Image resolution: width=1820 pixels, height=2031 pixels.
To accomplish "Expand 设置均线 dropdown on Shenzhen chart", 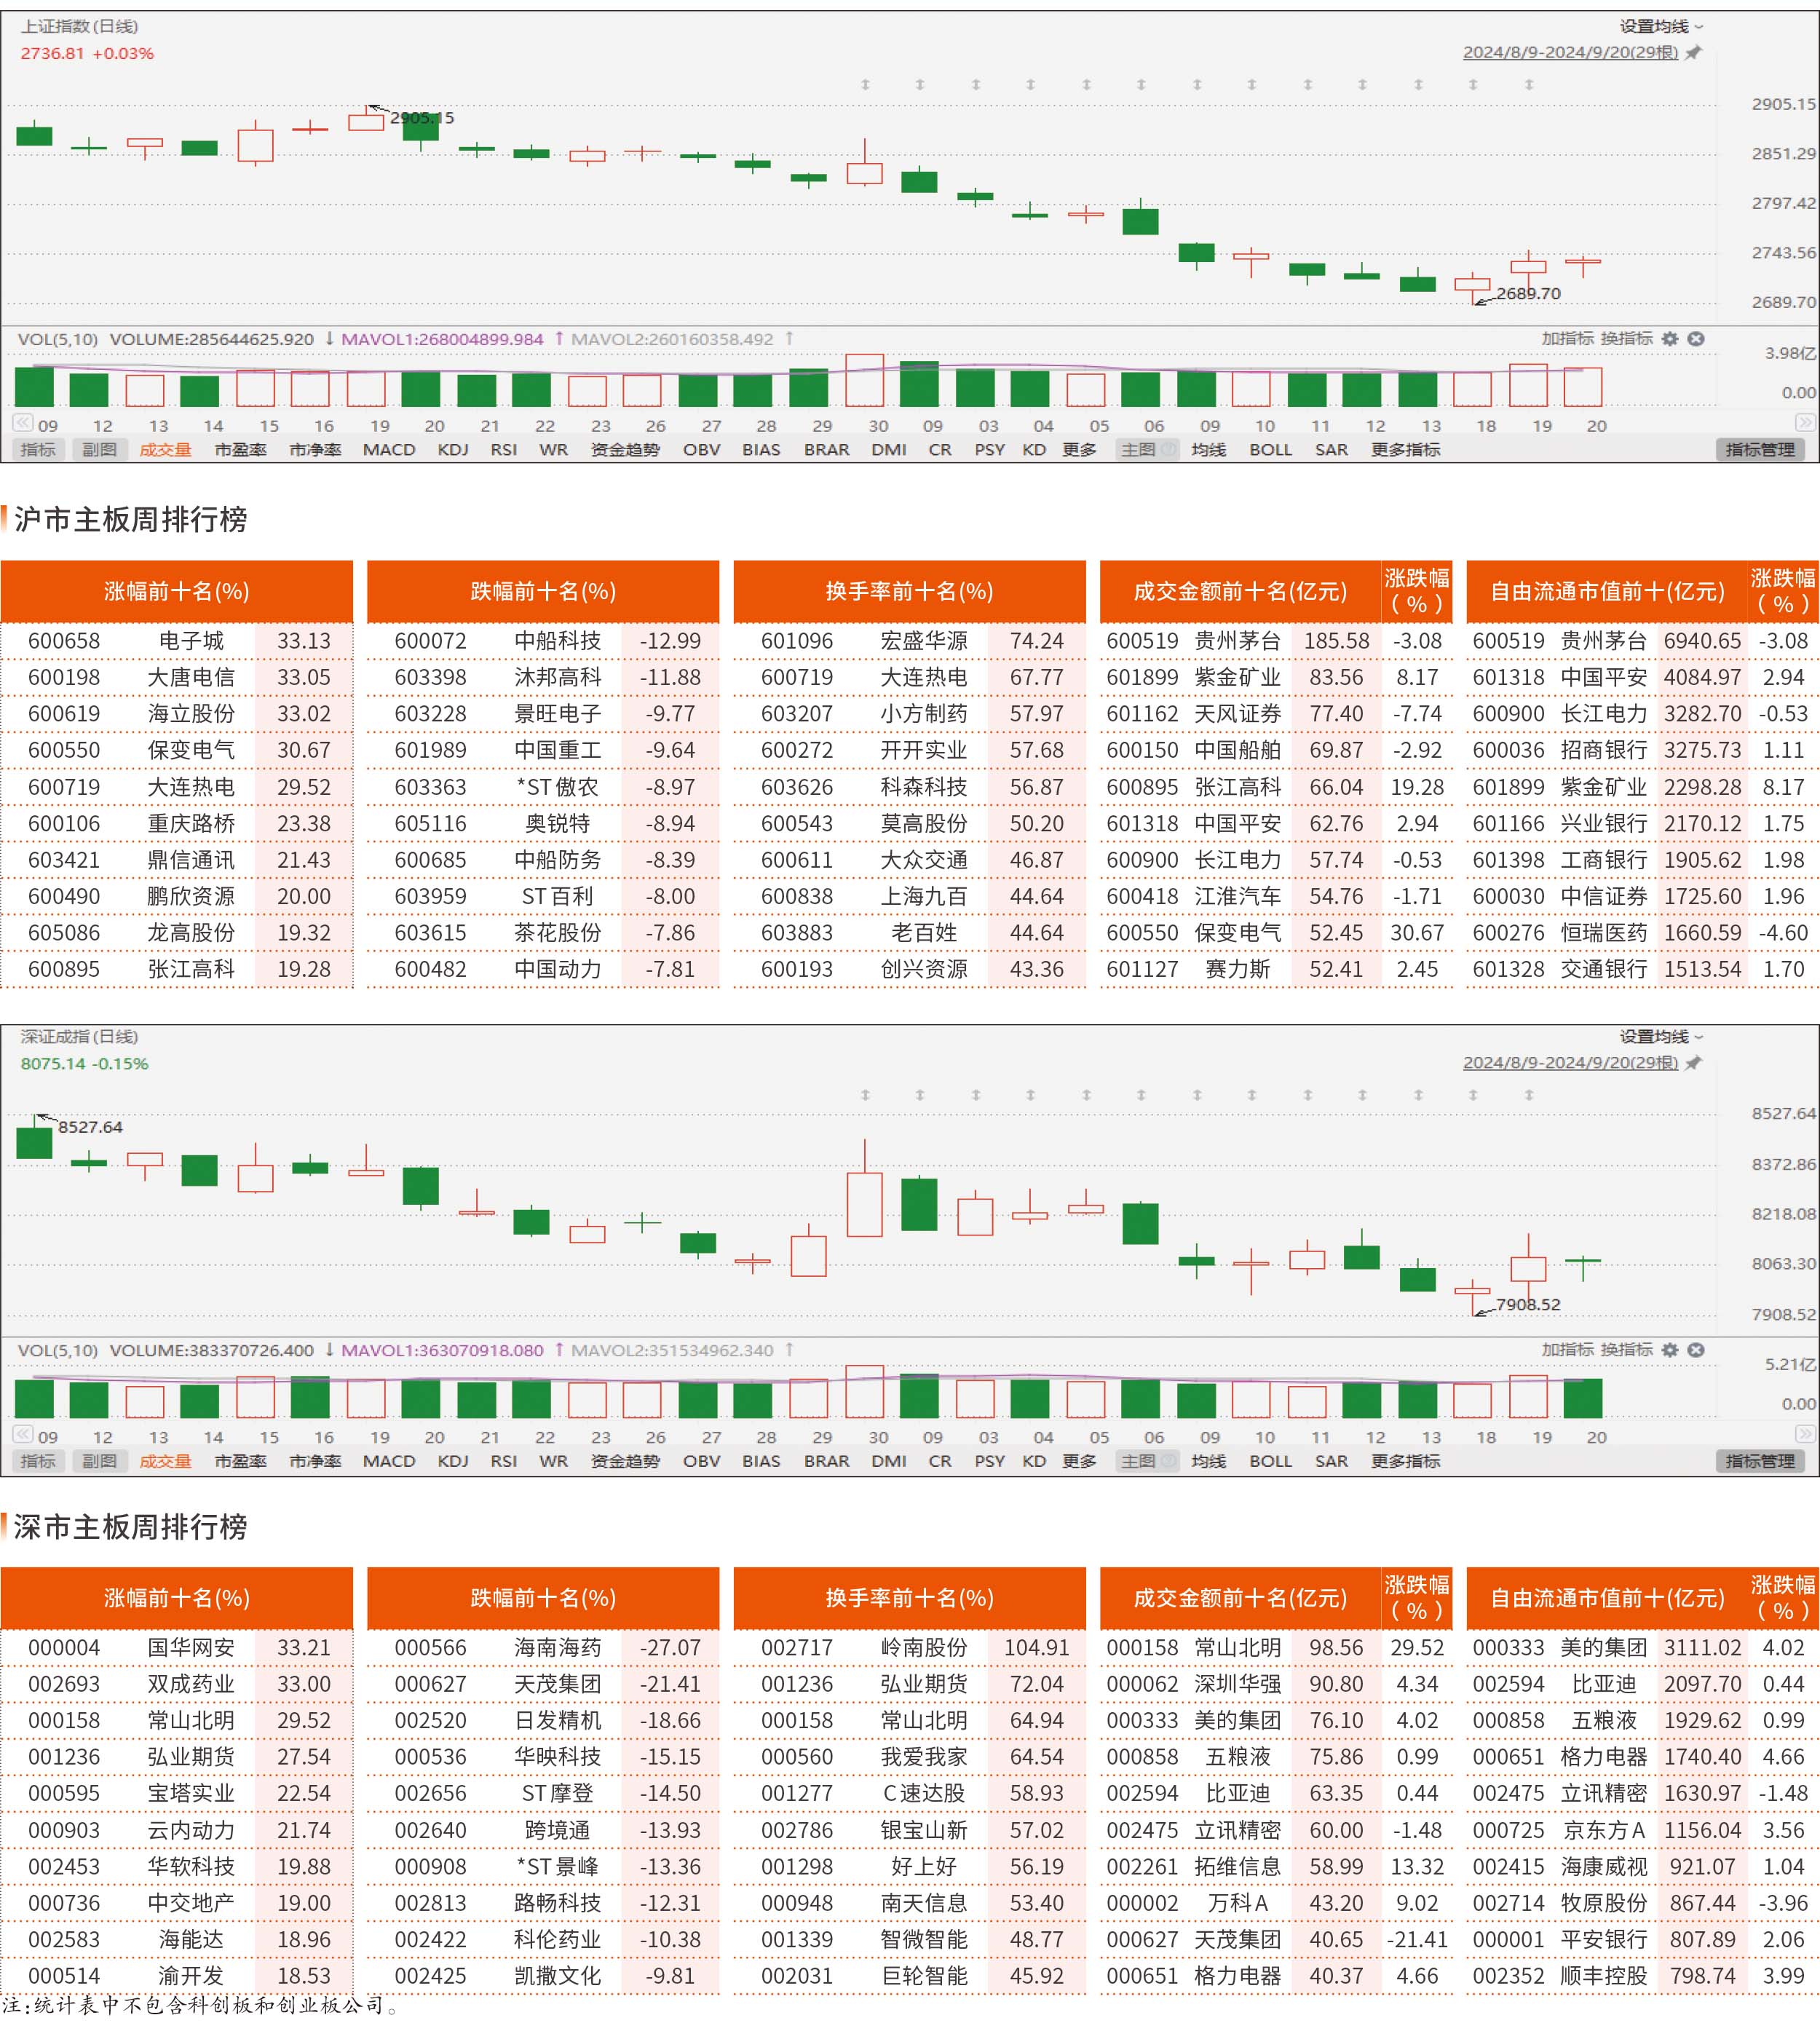I will click(x=1661, y=1037).
